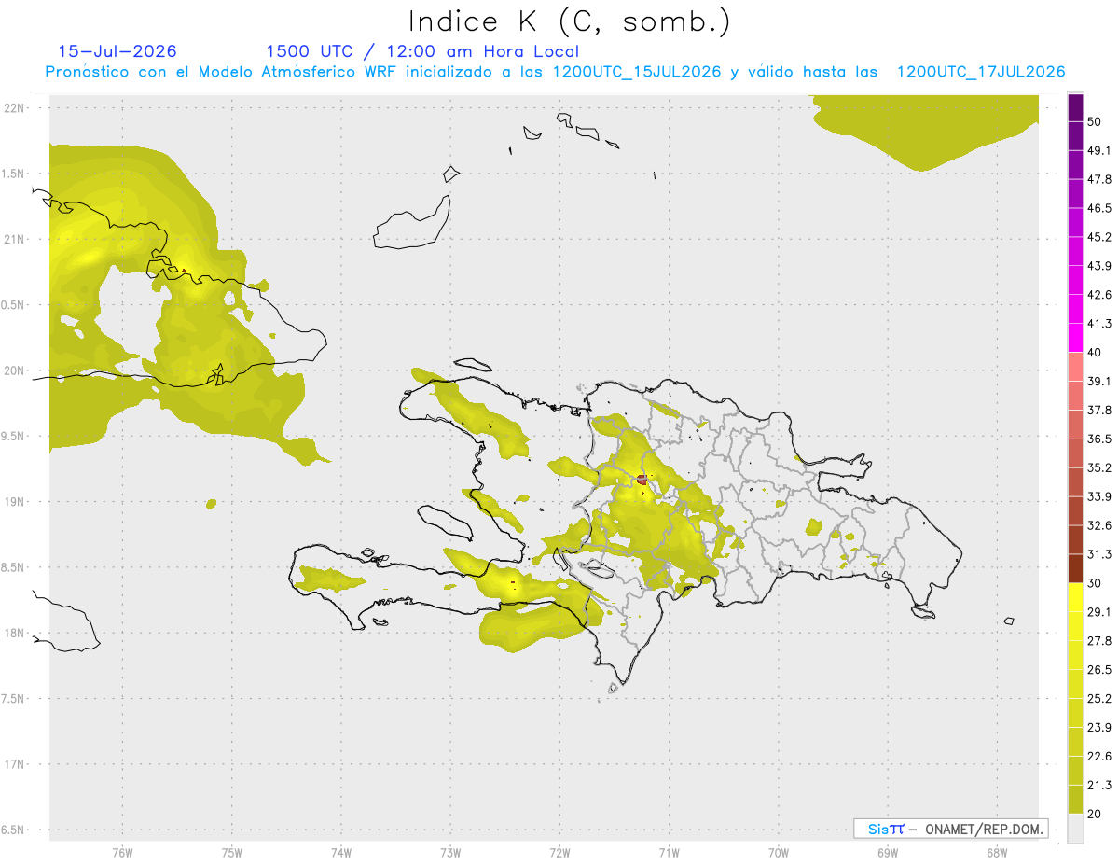
Task: Click the '76W' longitude label
Action: click(x=122, y=853)
